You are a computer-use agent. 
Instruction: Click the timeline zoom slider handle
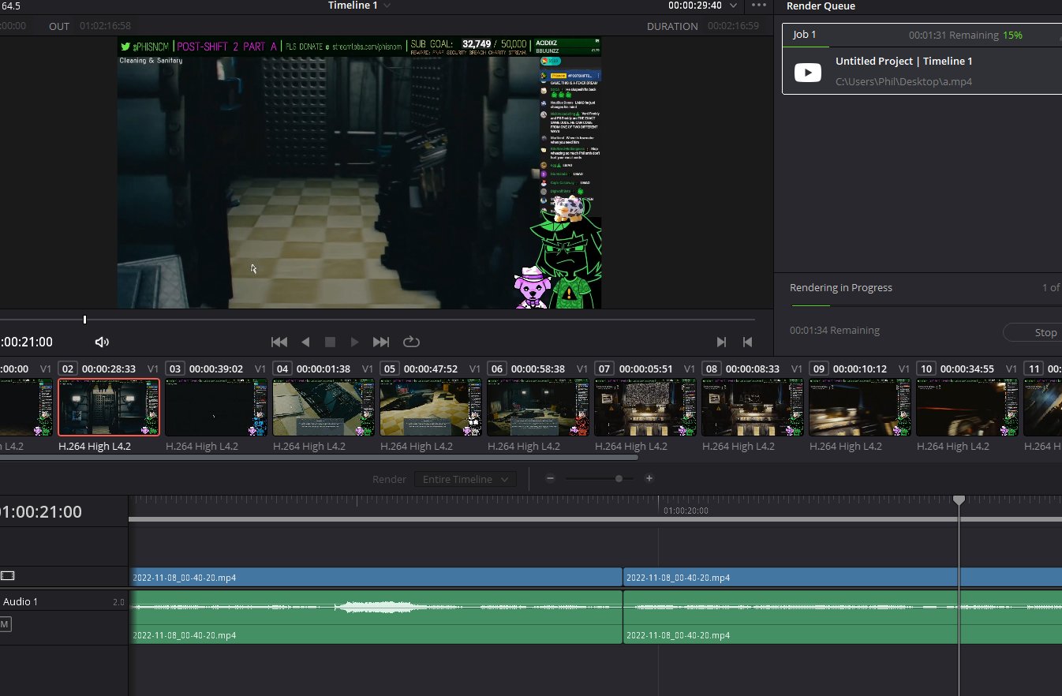[x=619, y=478]
